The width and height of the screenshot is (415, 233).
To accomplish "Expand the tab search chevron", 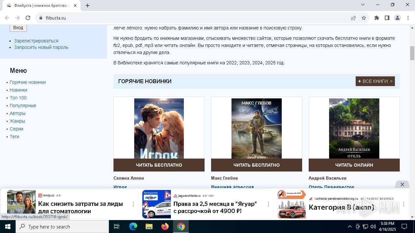I will point(363,5).
